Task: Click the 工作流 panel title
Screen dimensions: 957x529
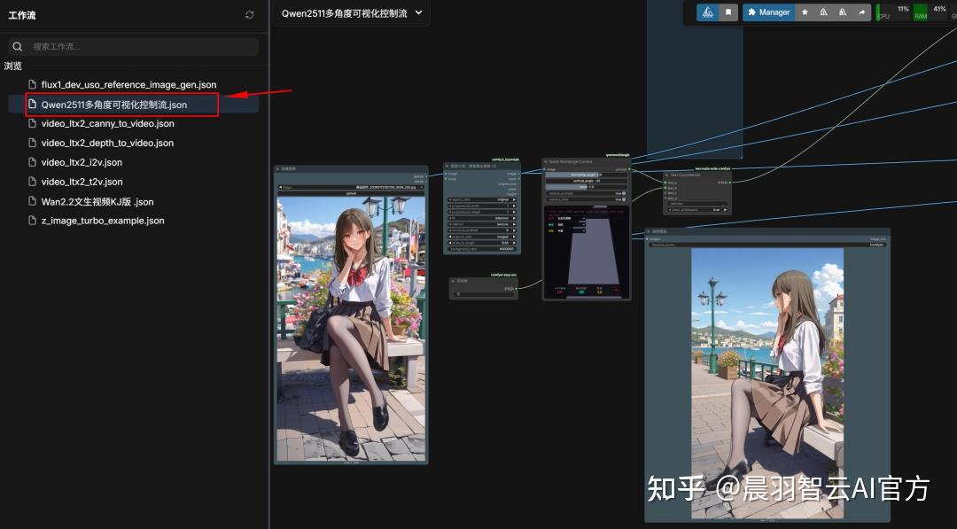Action: [x=22, y=15]
